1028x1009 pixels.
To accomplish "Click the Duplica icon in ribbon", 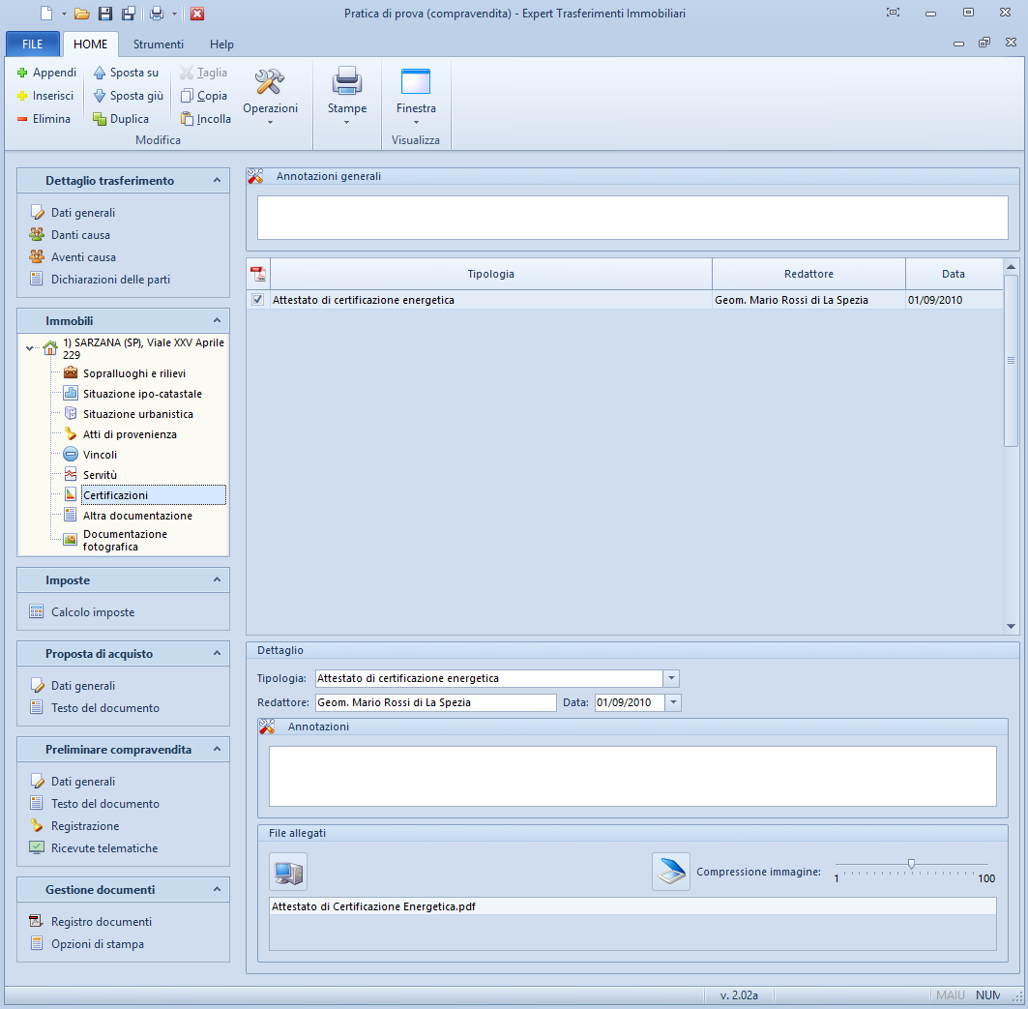I will click(100, 119).
